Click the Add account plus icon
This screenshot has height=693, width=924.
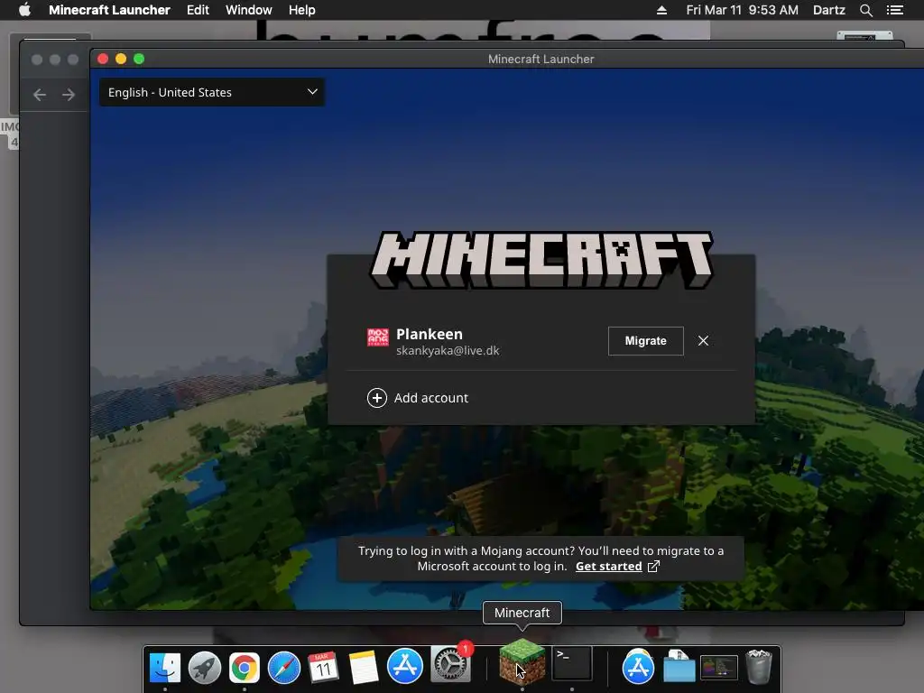[377, 398]
